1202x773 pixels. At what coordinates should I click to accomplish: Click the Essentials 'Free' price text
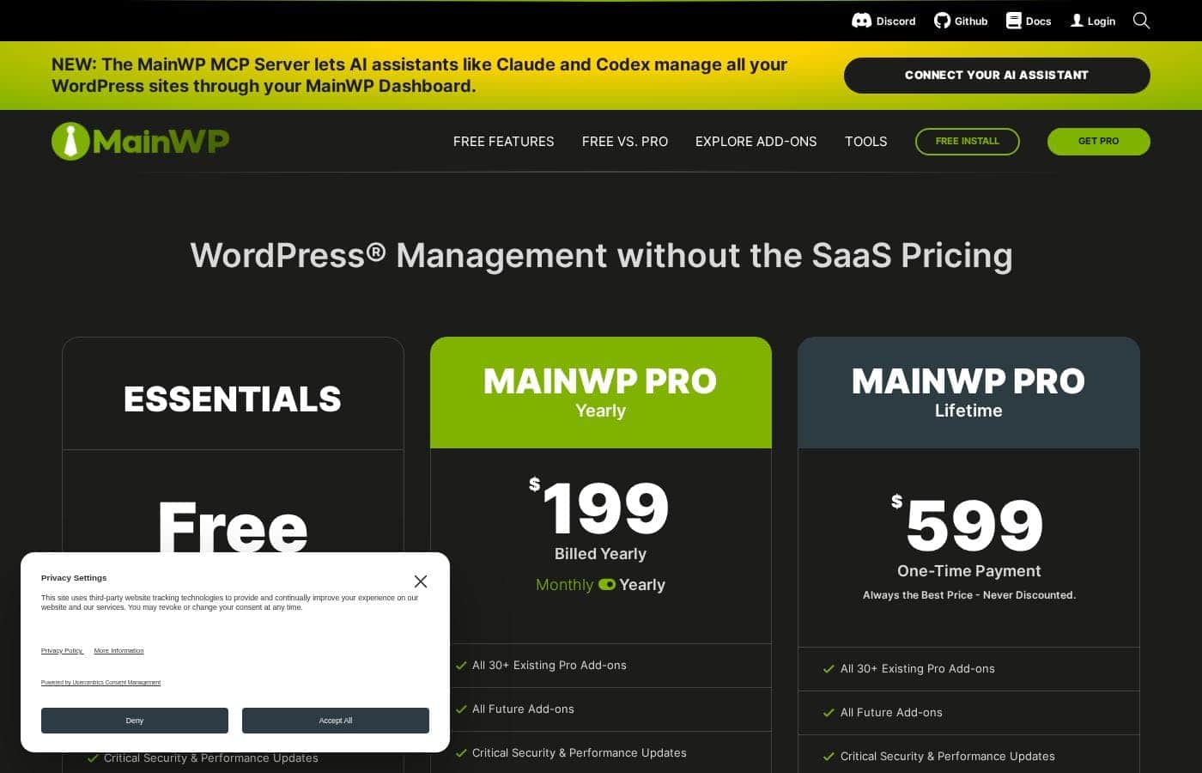coord(233,527)
